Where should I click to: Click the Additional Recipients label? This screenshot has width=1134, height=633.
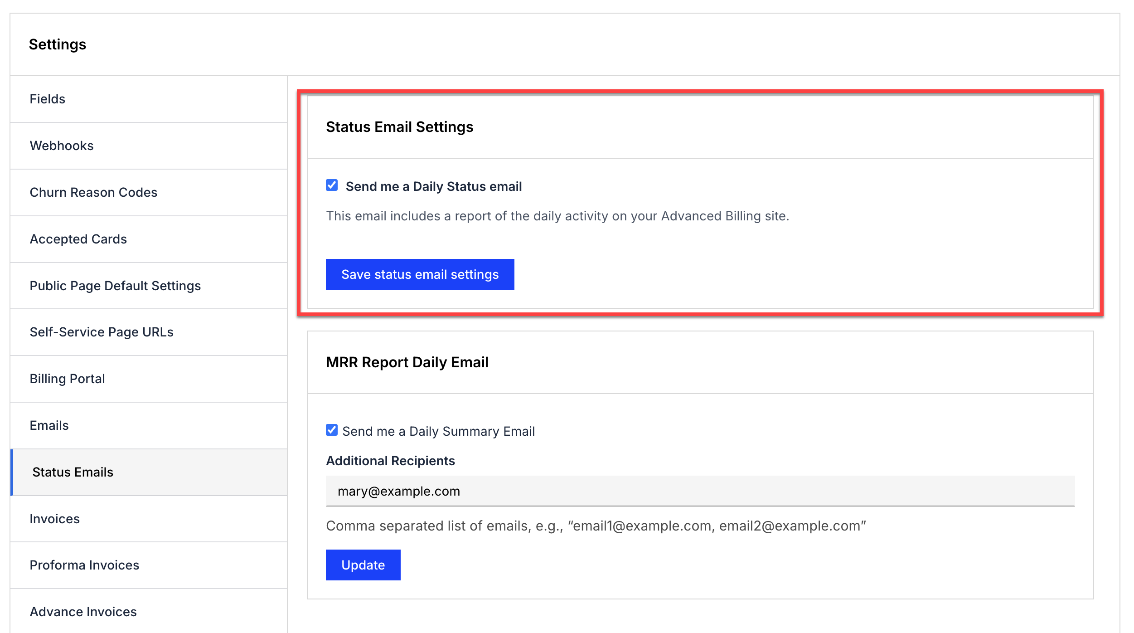tap(390, 461)
